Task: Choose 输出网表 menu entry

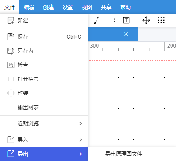Action: 44,107
